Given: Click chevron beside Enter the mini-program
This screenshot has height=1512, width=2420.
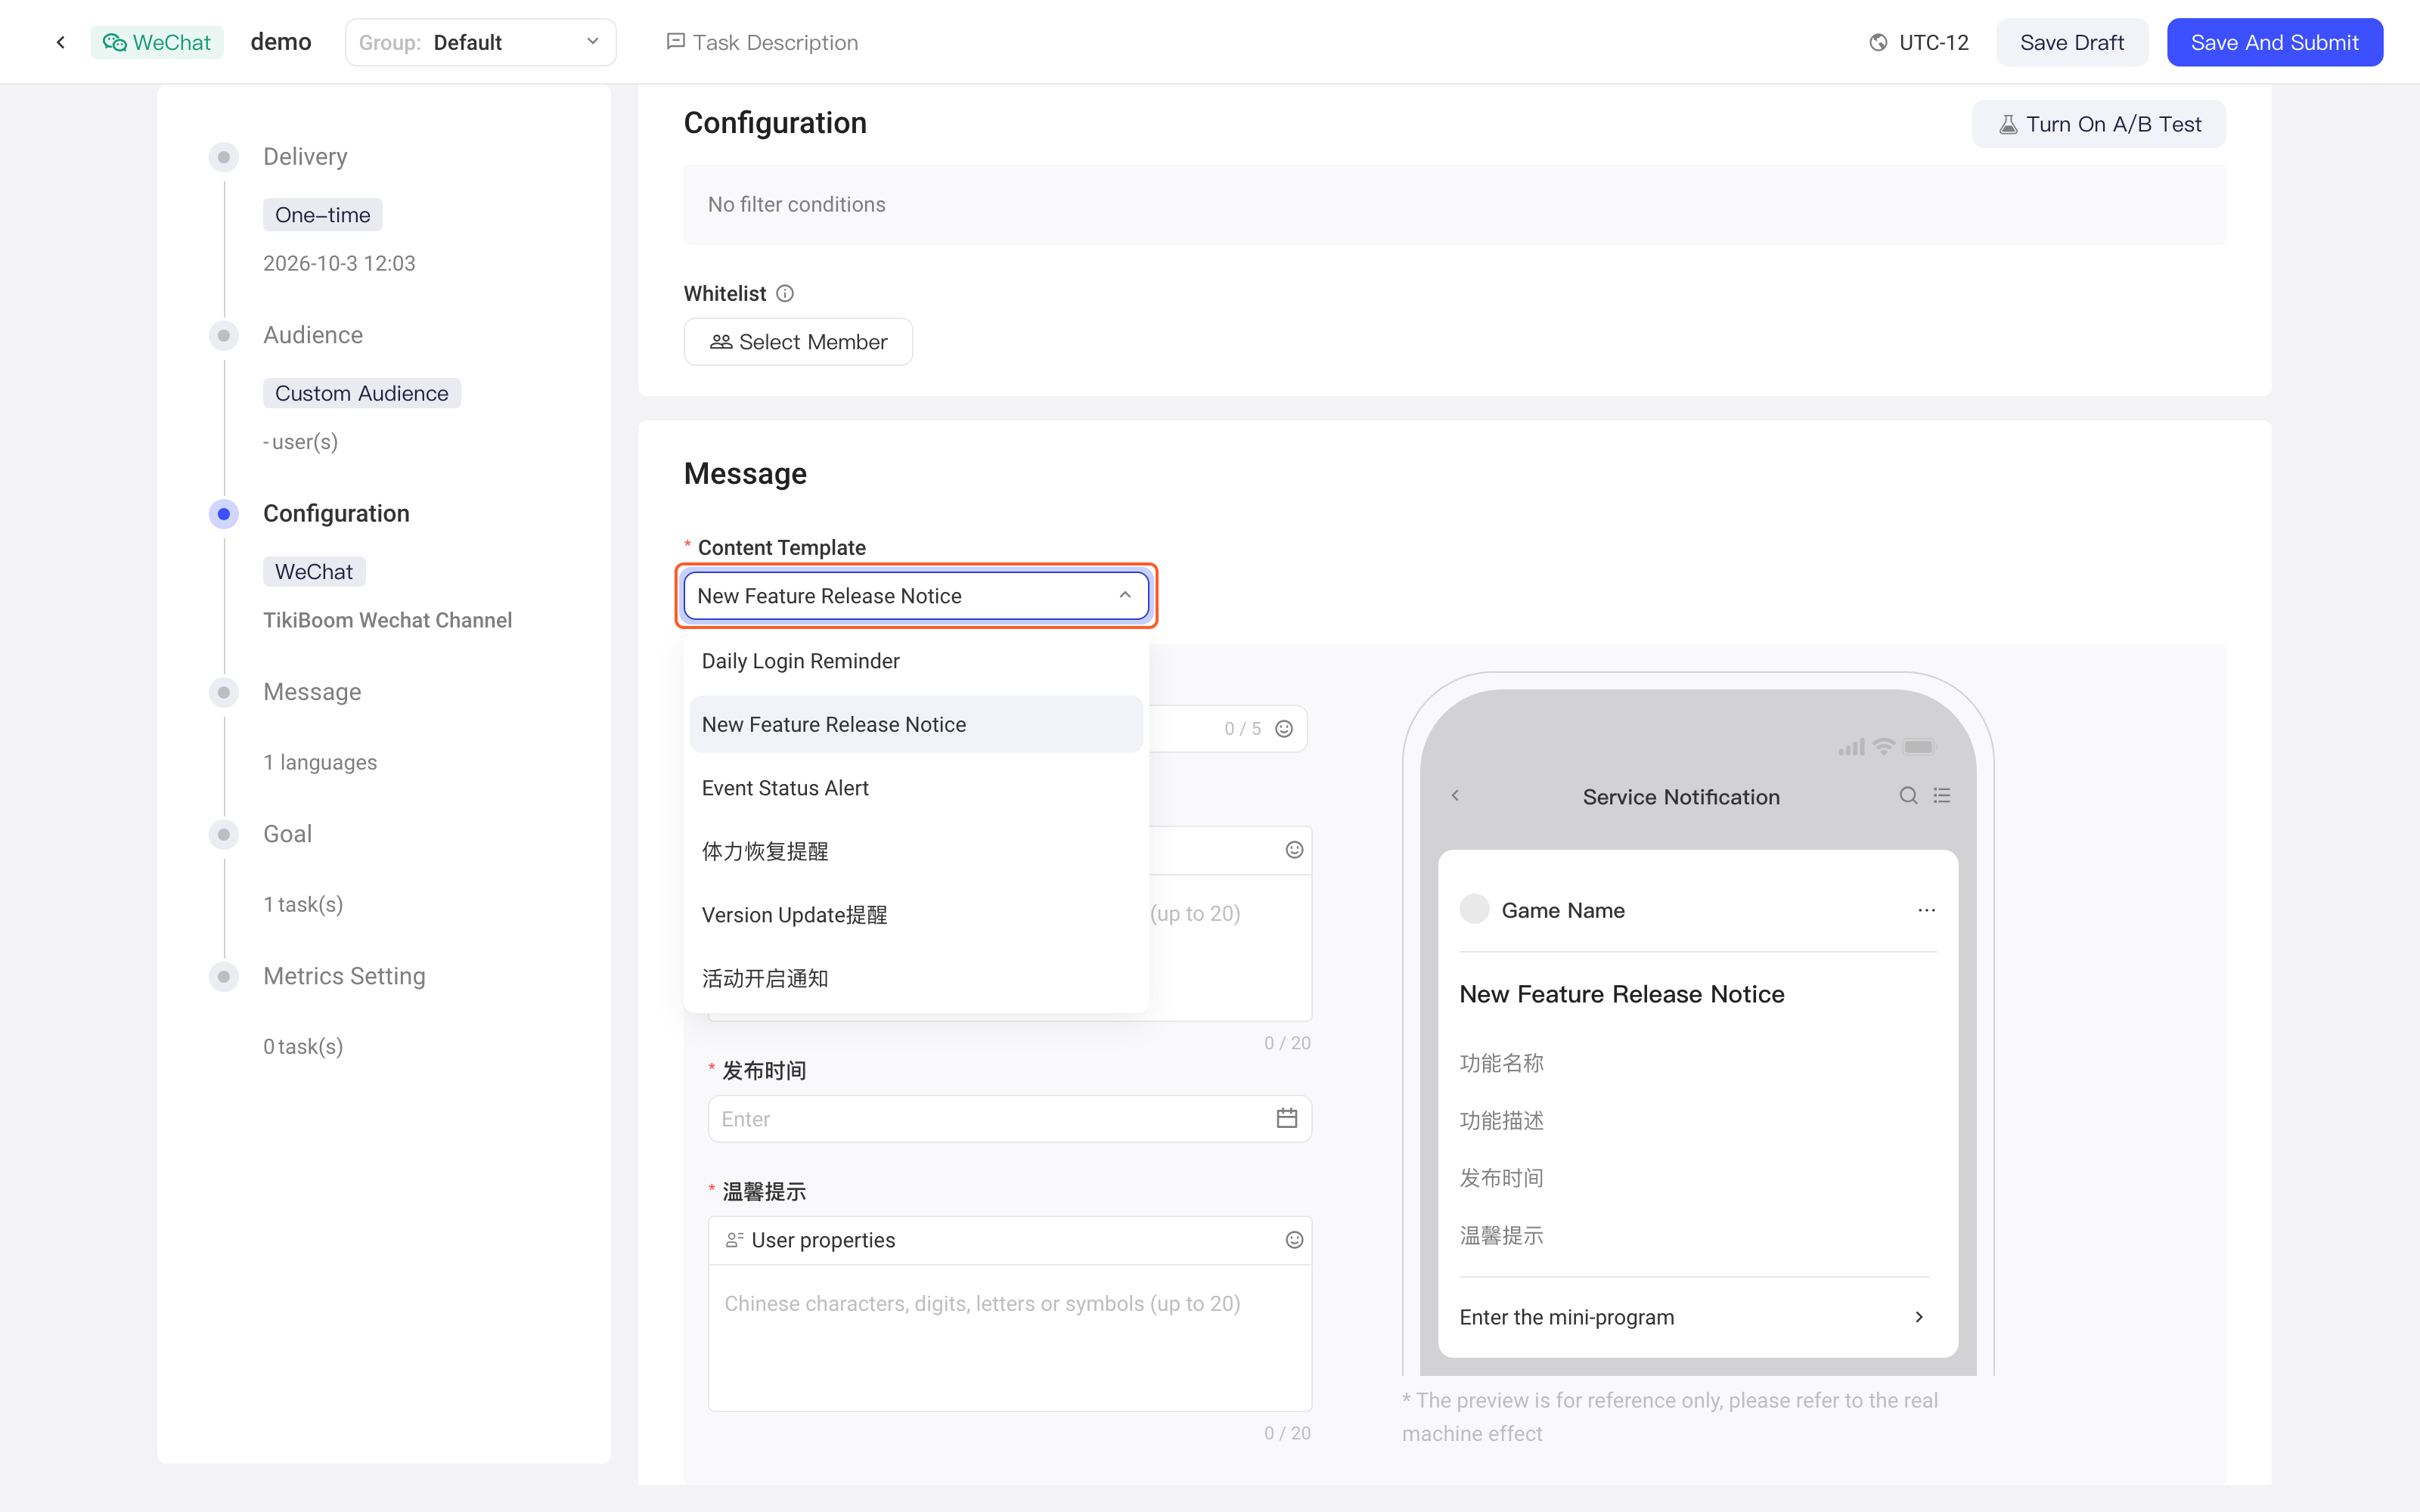Looking at the screenshot, I should 1919,1317.
